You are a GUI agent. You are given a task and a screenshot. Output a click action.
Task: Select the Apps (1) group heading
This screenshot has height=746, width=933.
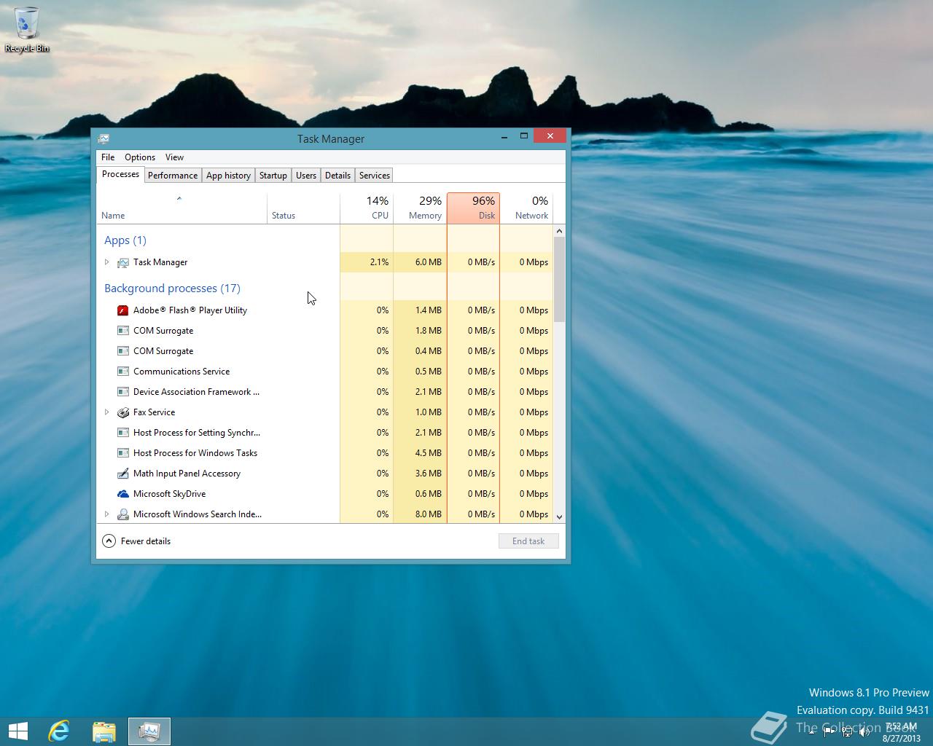(x=125, y=240)
